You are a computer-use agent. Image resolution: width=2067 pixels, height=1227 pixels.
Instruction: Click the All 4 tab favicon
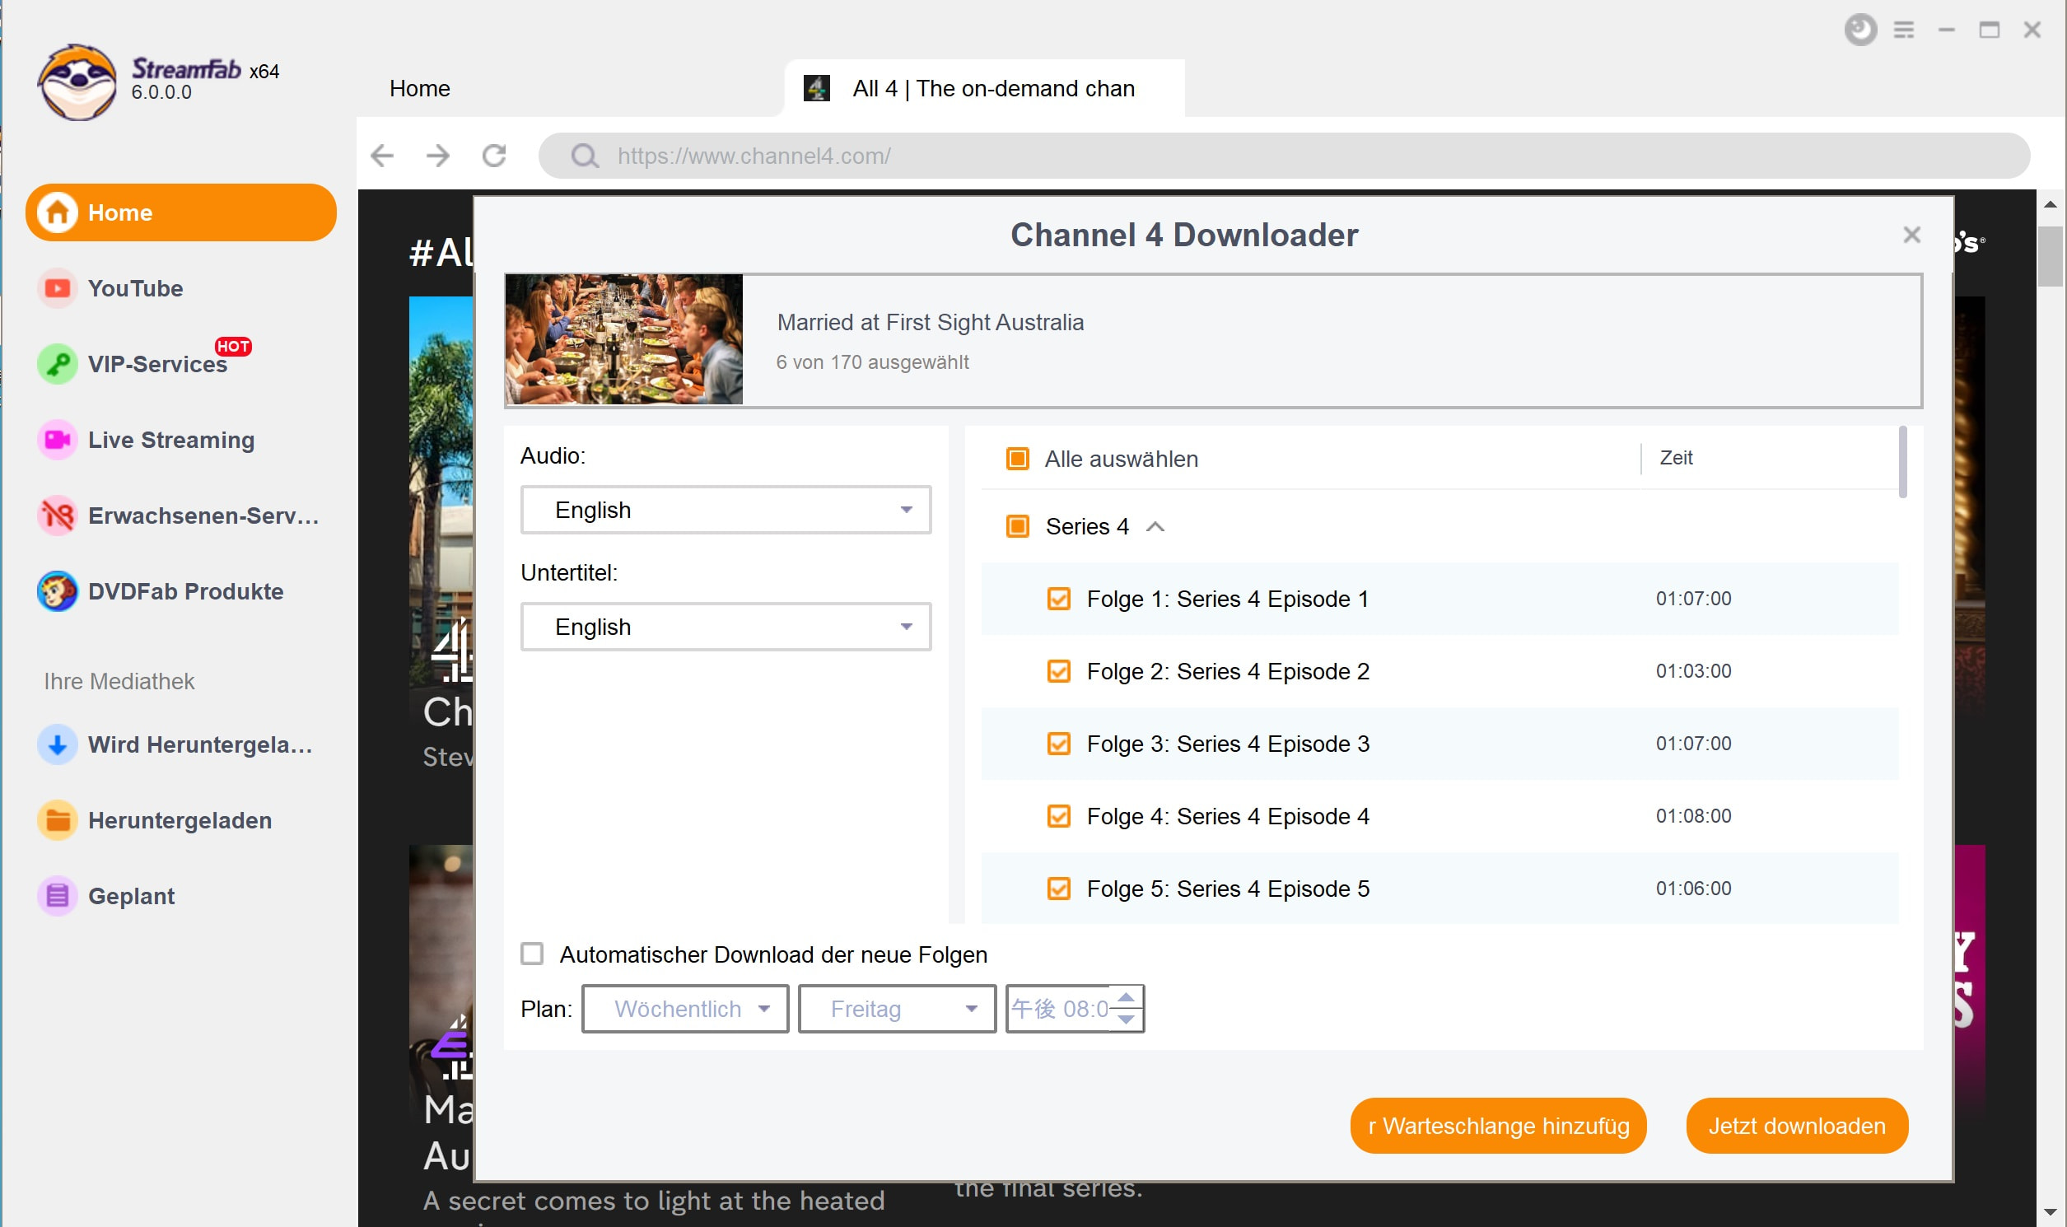tap(817, 88)
